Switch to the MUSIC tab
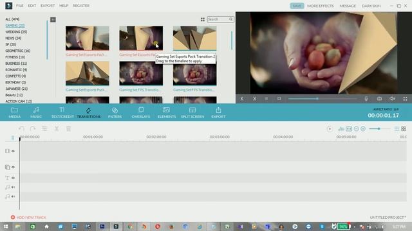 click(x=36, y=113)
